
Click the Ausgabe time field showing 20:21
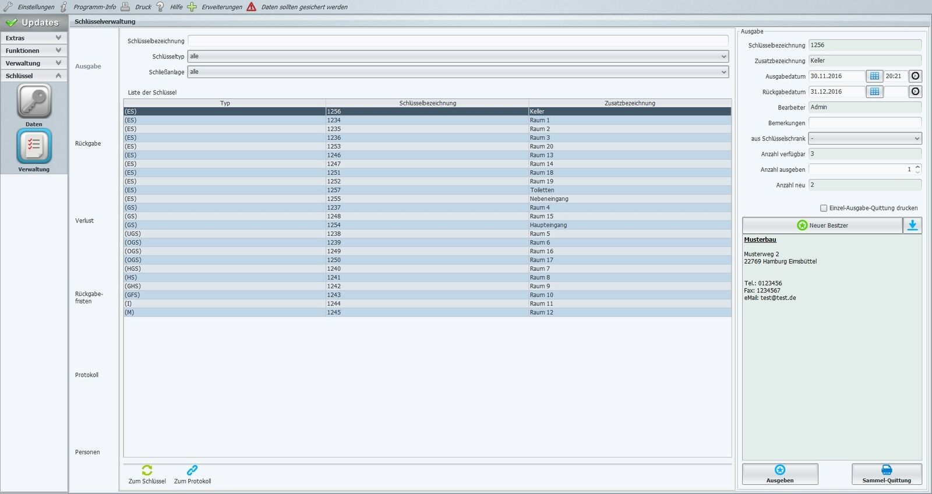point(896,76)
